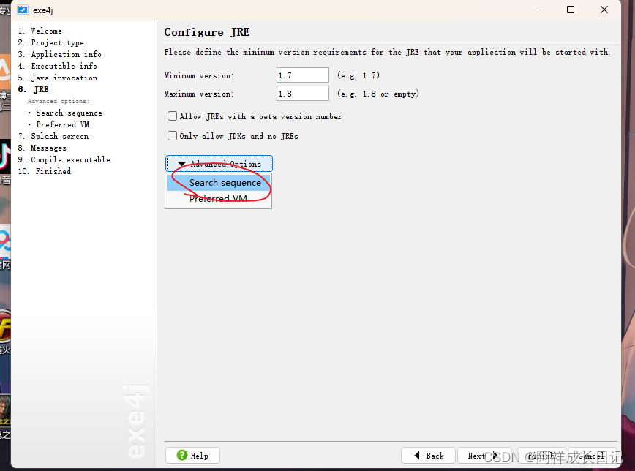Viewport: 635px width, 471px height.
Task: Check Only allow JDKs and no JREs
Action: 173,136
